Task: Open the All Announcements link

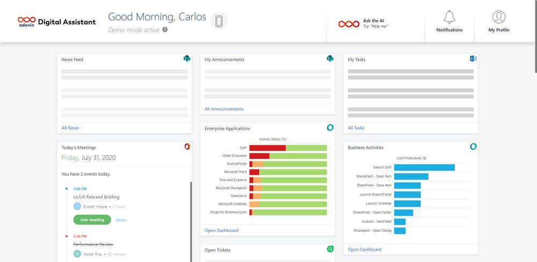Action: click(x=224, y=109)
